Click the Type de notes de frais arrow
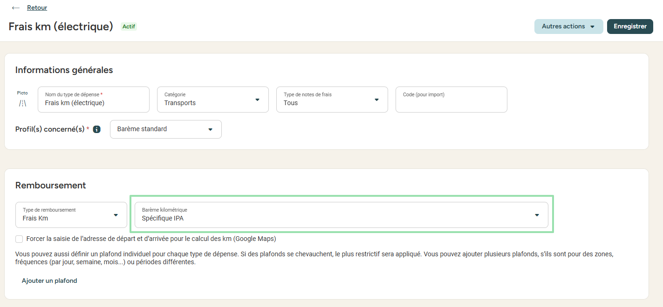663x307 pixels. pos(376,100)
